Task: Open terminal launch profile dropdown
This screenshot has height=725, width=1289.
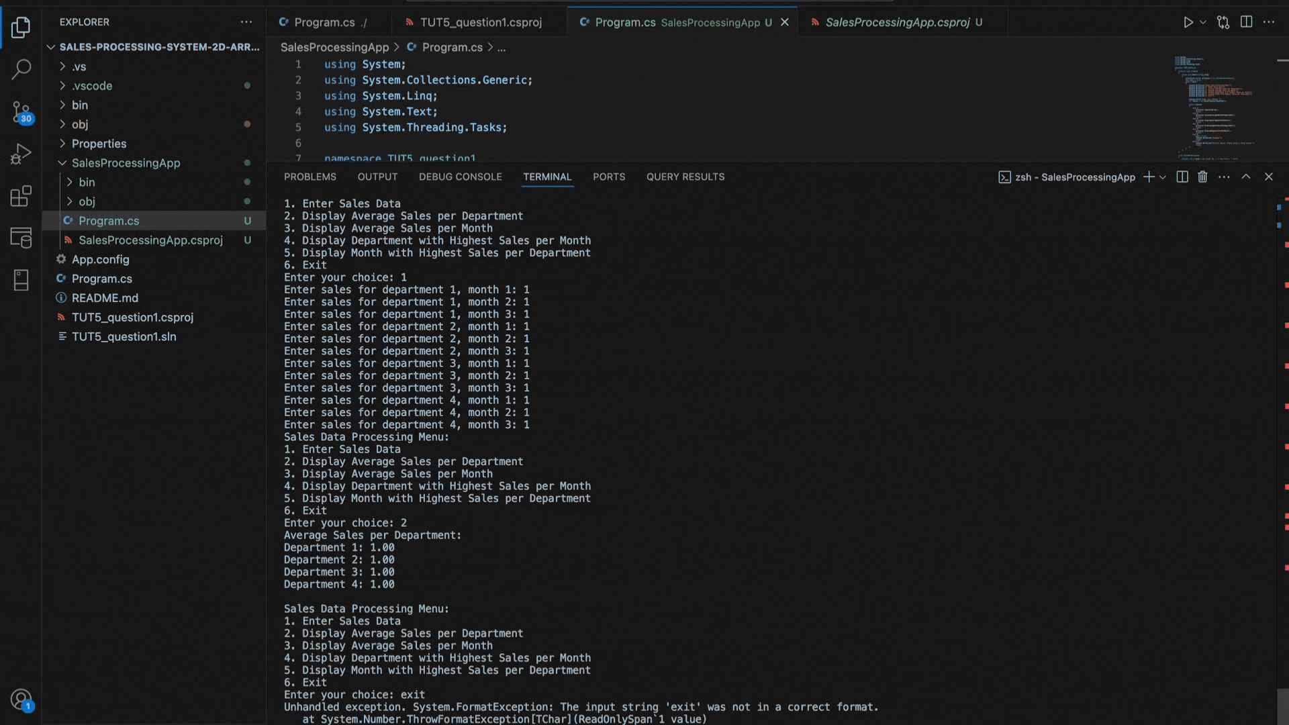Action: (1163, 177)
